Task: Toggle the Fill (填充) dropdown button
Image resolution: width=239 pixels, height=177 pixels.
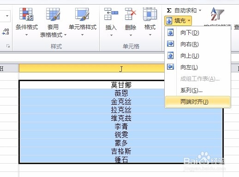Action: click(x=178, y=21)
